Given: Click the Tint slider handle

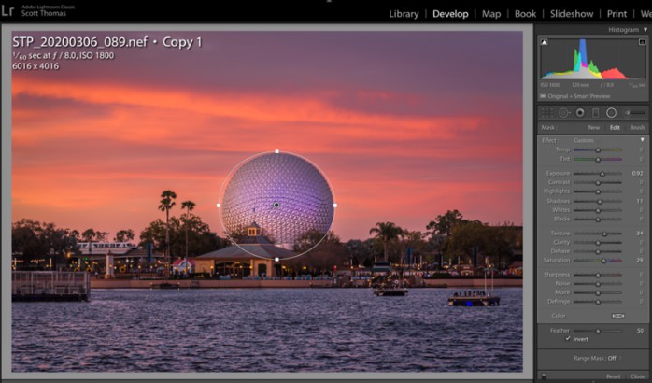Looking at the screenshot, I should (x=598, y=159).
